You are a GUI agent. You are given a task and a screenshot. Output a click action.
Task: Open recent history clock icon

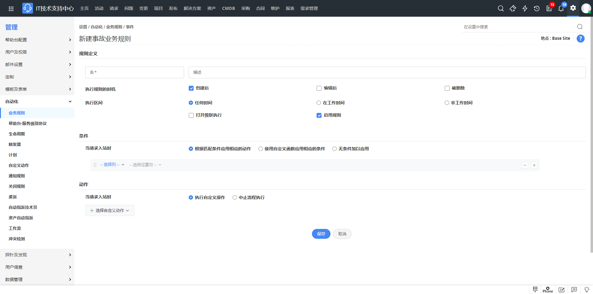click(x=537, y=9)
